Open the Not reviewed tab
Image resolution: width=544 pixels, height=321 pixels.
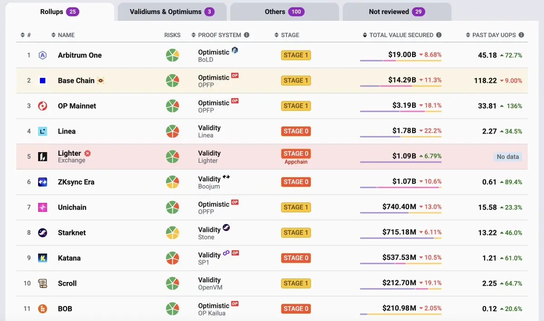point(397,12)
